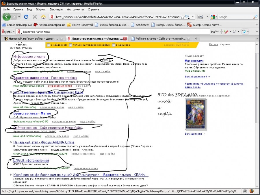This screenshot has width=260, height=195.
Task: Open the «Маг и колдун» ad link
Action: pos(194,61)
